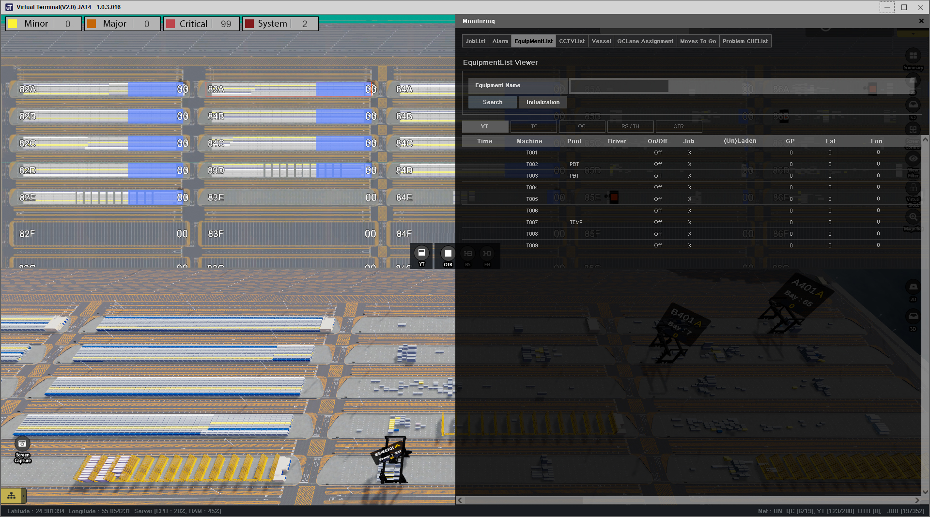Screen dimensions: 930x517
Task: Expand the flyout arrow beside hierarchy icon
Action: (x=24, y=496)
